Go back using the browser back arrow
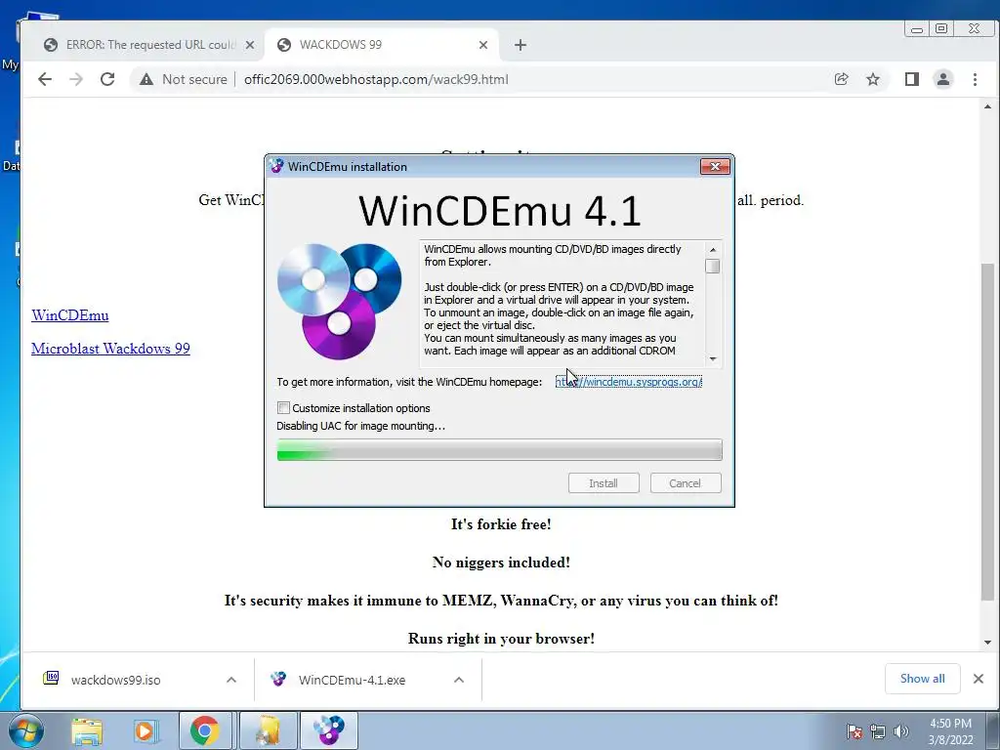This screenshot has height=750, width=1000. (45, 79)
